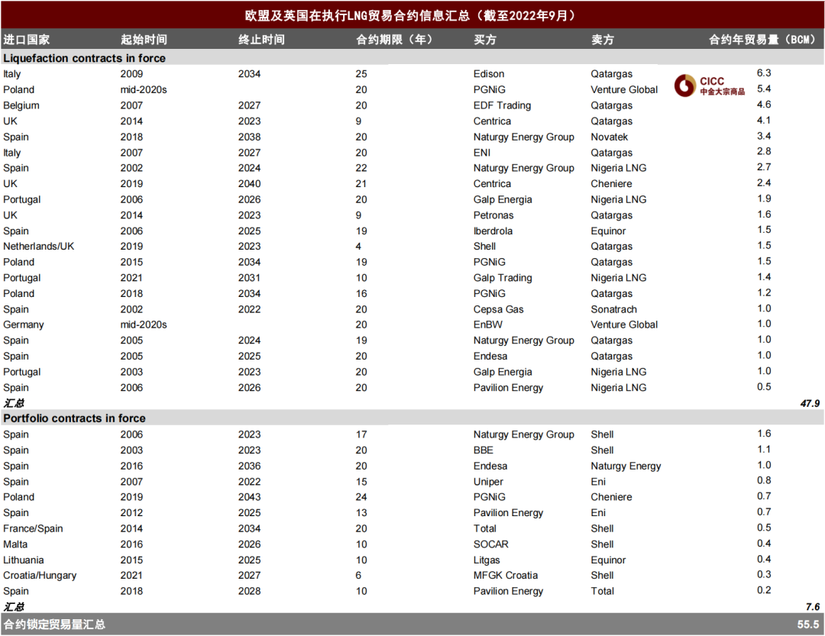Click the seller 'Naturgy Energy' in portfolio section
The height and width of the screenshot is (636, 825).
point(626,466)
